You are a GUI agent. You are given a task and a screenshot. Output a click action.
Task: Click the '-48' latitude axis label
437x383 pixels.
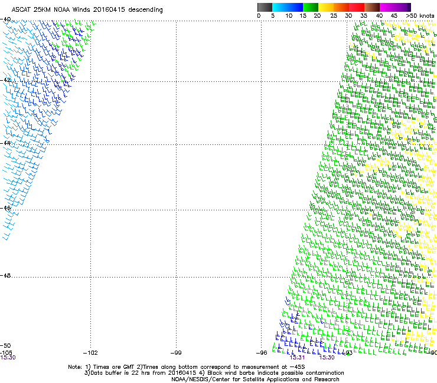click(x=5, y=275)
